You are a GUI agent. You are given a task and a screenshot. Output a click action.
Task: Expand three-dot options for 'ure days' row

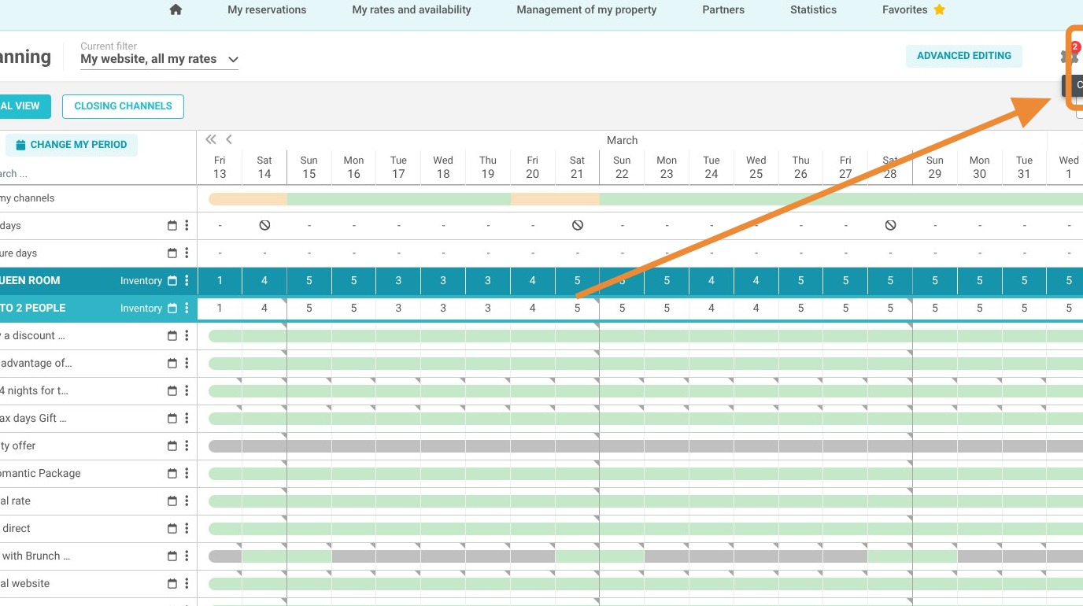click(x=187, y=253)
